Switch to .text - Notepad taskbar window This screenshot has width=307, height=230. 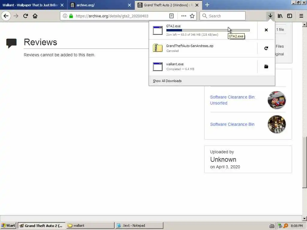[139, 226]
